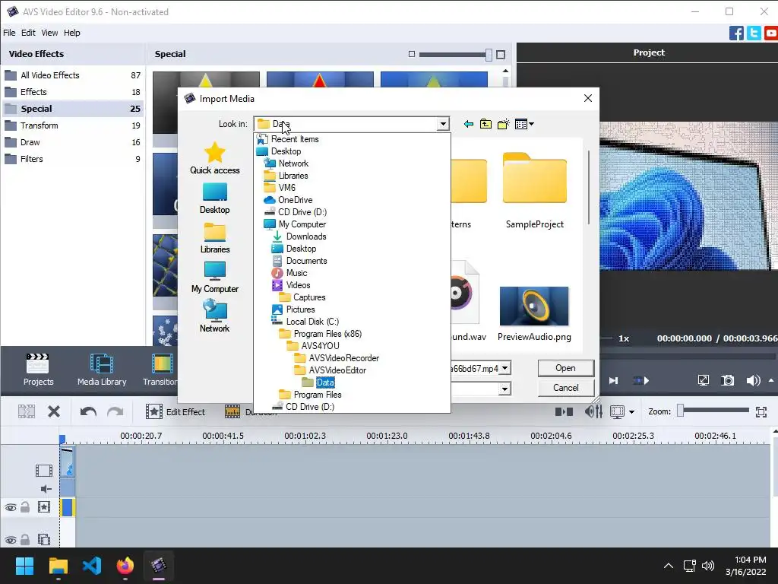The image size is (778, 584).
Task: Open the Windows Start menu
Action: (x=24, y=566)
